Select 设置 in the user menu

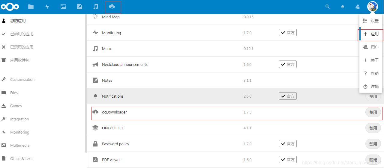pyautogui.click(x=371, y=21)
